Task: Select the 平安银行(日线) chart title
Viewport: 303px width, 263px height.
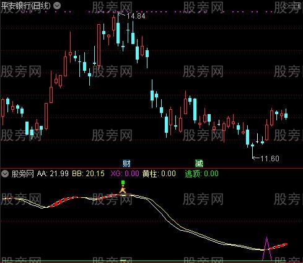Action: click(x=25, y=6)
